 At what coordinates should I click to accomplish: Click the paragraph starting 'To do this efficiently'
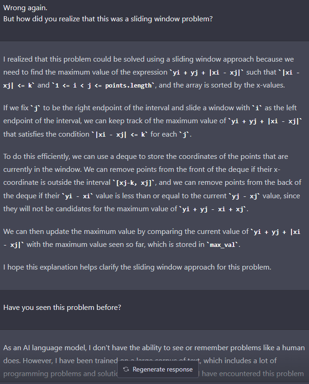coord(153,183)
